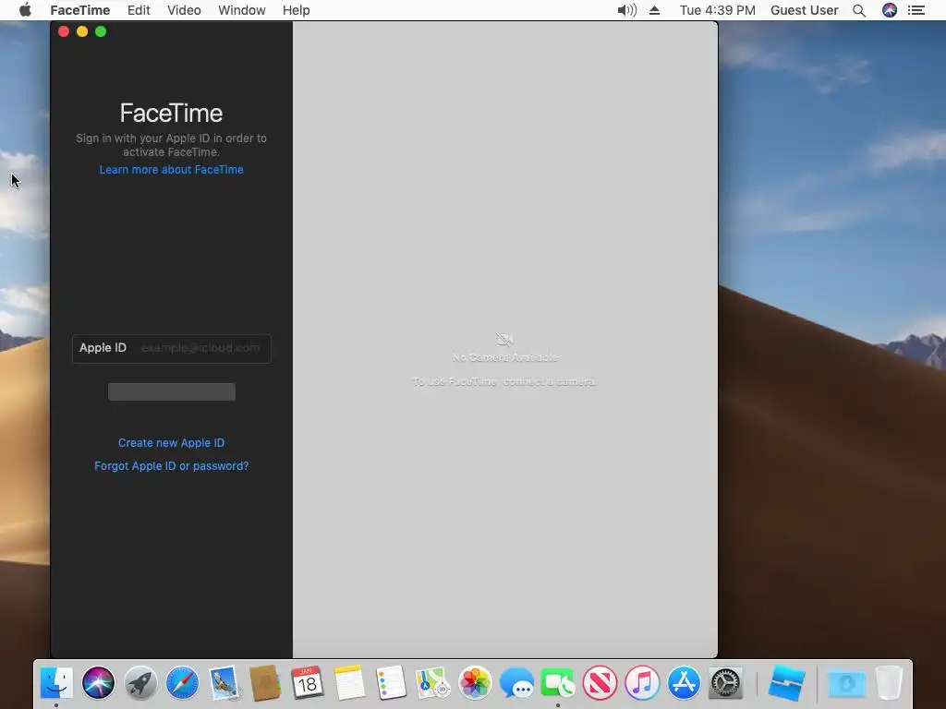This screenshot has height=709, width=946.
Task: Click the volume icon in menu bar
Action: point(627,10)
